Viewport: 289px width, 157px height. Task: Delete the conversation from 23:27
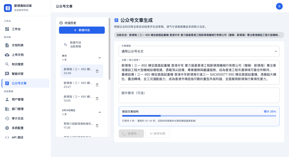coord(97,85)
